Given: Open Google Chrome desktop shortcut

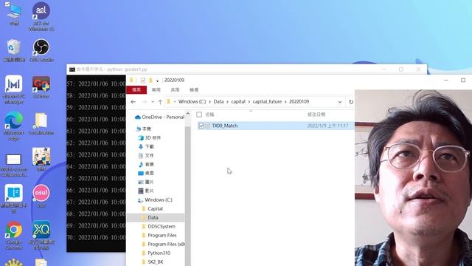Looking at the screenshot, I should pyautogui.click(x=13, y=235).
